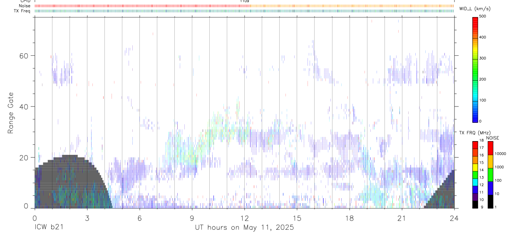Screen dimensions: 511x236
Task: Click the "1109" CPID value
Action: [x=244, y=1]
